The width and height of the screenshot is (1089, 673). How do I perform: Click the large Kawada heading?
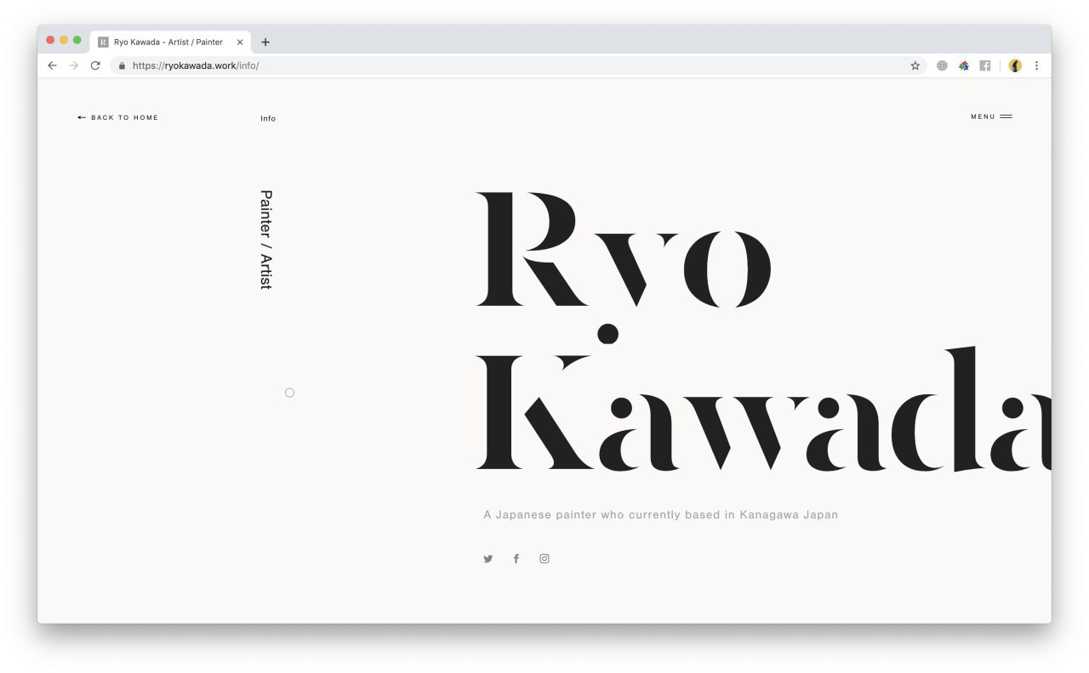pyautogui.click(x=763, y=410)
